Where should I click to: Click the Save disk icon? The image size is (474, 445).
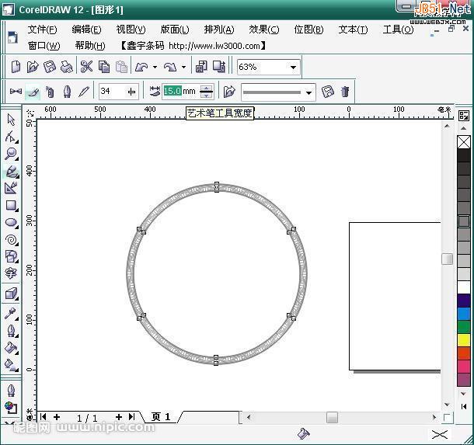click(50, 67)
